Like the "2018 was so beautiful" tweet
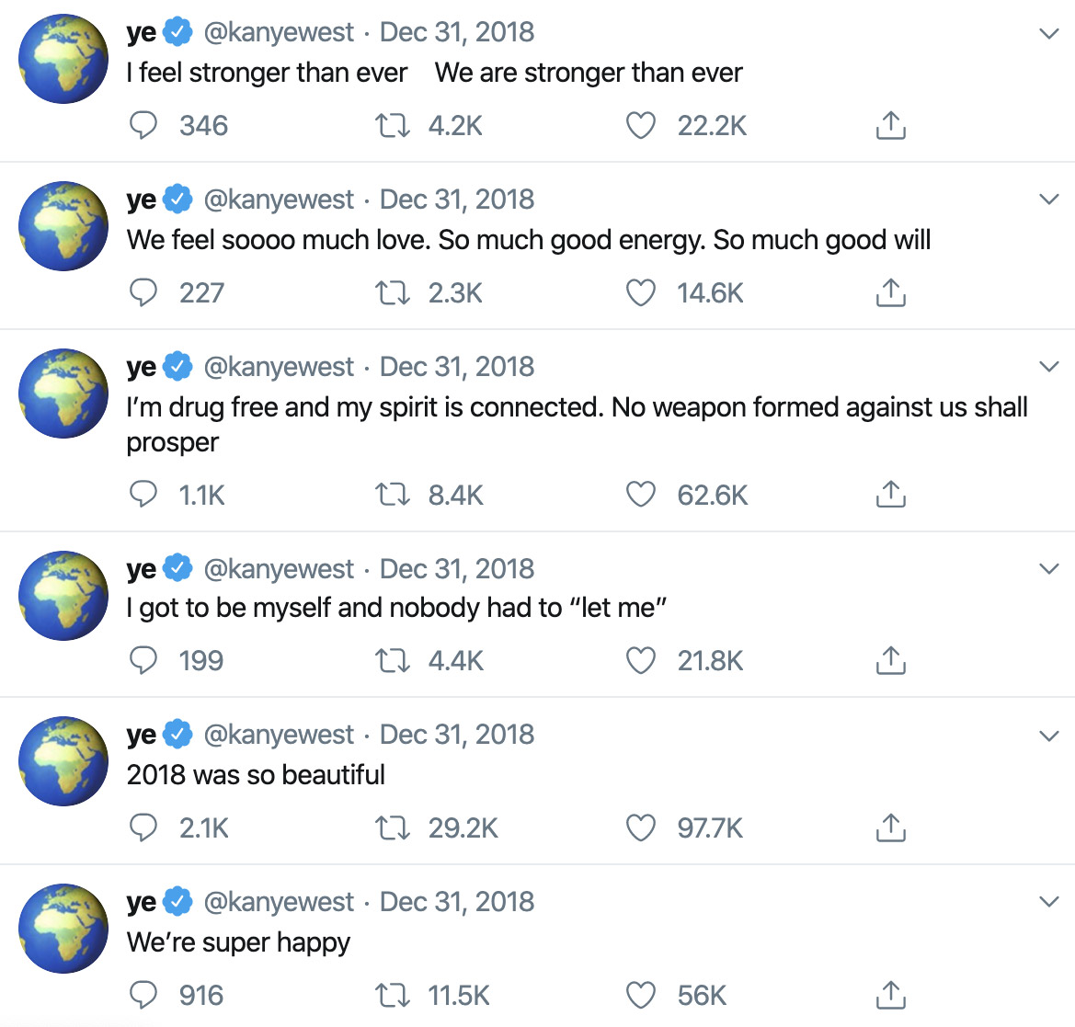Image resolution: width=1075 pixels, height=1027 pixels. tap(640, 827)
